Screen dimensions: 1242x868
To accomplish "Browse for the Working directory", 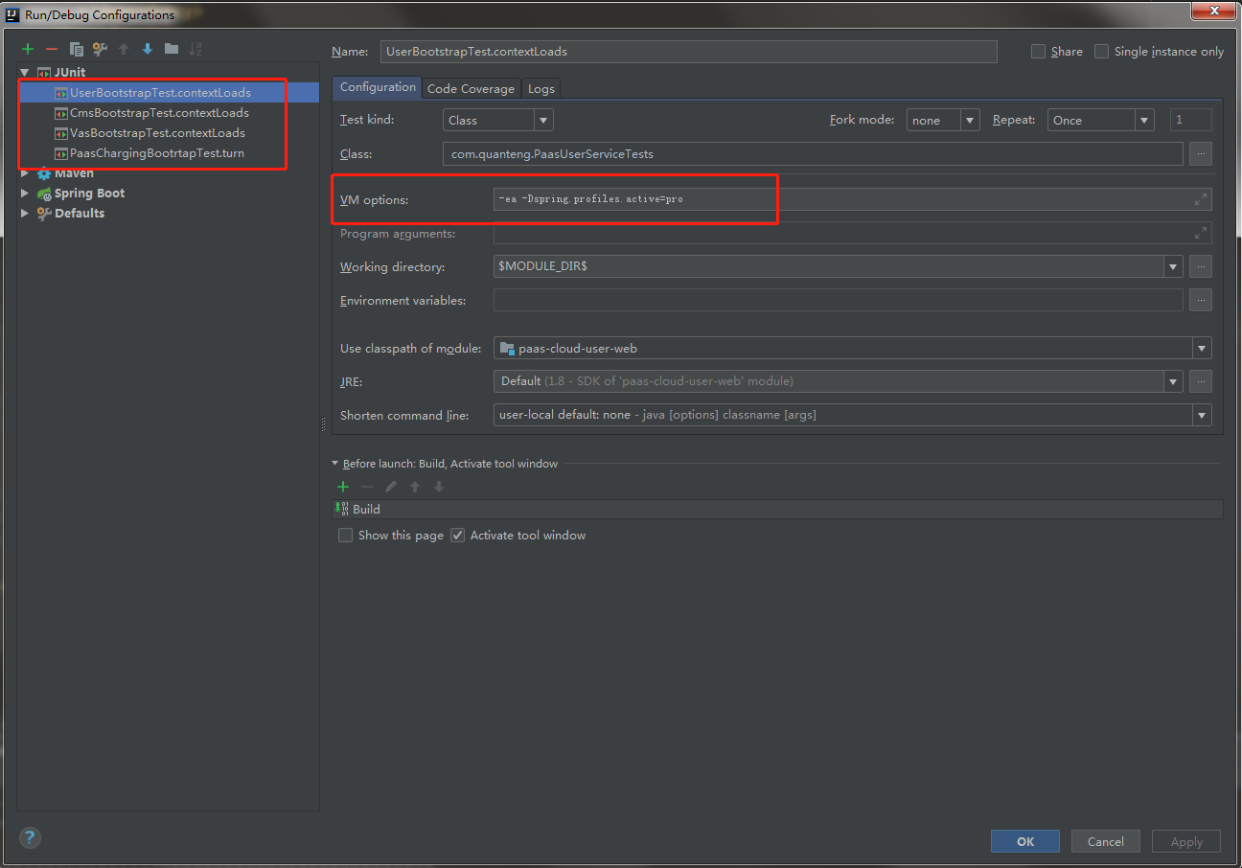I will (1201, 266).
